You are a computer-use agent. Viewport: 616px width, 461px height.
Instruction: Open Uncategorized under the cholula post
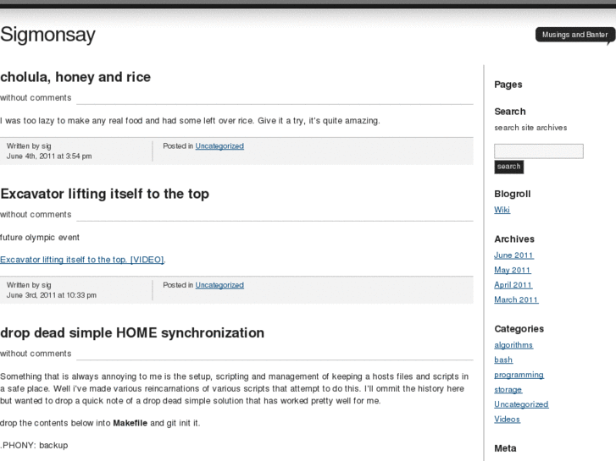[x=219, y=146]
